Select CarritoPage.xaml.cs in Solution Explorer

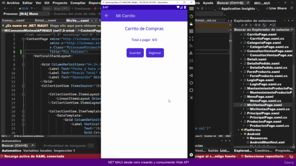(x=267, y=39)
